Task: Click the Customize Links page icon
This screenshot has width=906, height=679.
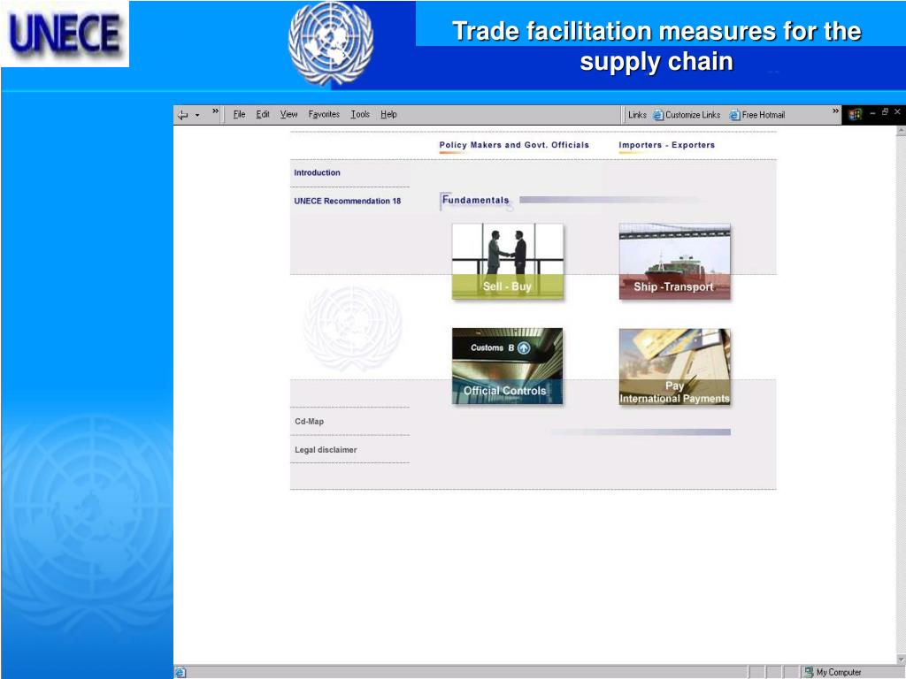Action: pos(658,115)
